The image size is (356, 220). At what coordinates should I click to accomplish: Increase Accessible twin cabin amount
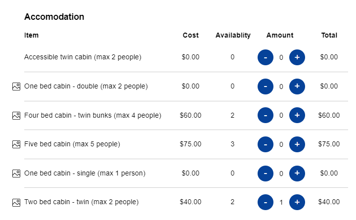297,57
